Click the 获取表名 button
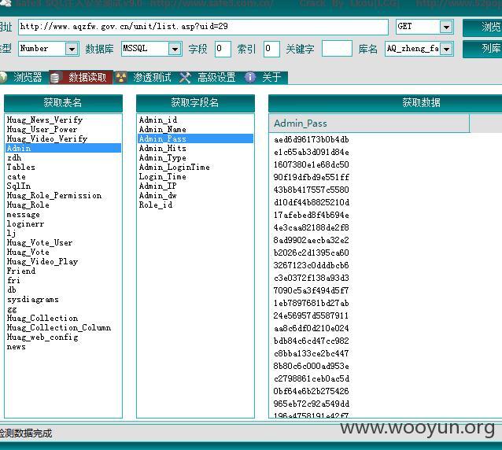This screenshot has height=450, width=502. [63, 103]
